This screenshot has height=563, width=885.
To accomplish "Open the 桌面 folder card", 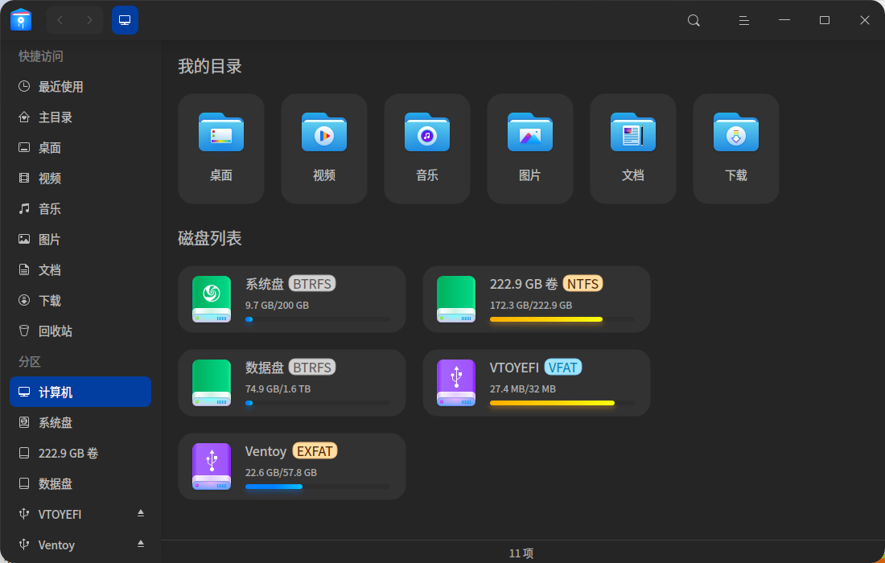I will (220, 148).
